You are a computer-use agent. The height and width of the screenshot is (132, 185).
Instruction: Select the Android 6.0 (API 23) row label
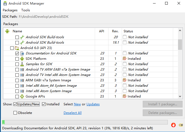[36, 48]
